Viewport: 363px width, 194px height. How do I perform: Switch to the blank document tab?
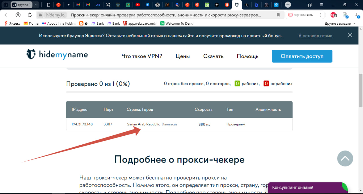(49, 5)
